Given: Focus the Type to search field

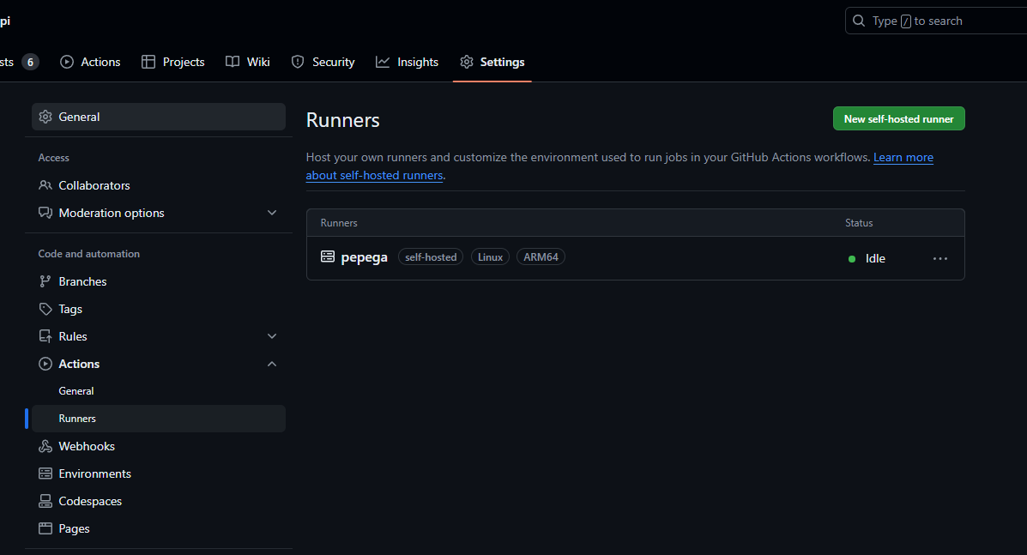Looking at the screenshot, I should coord(937,21).
